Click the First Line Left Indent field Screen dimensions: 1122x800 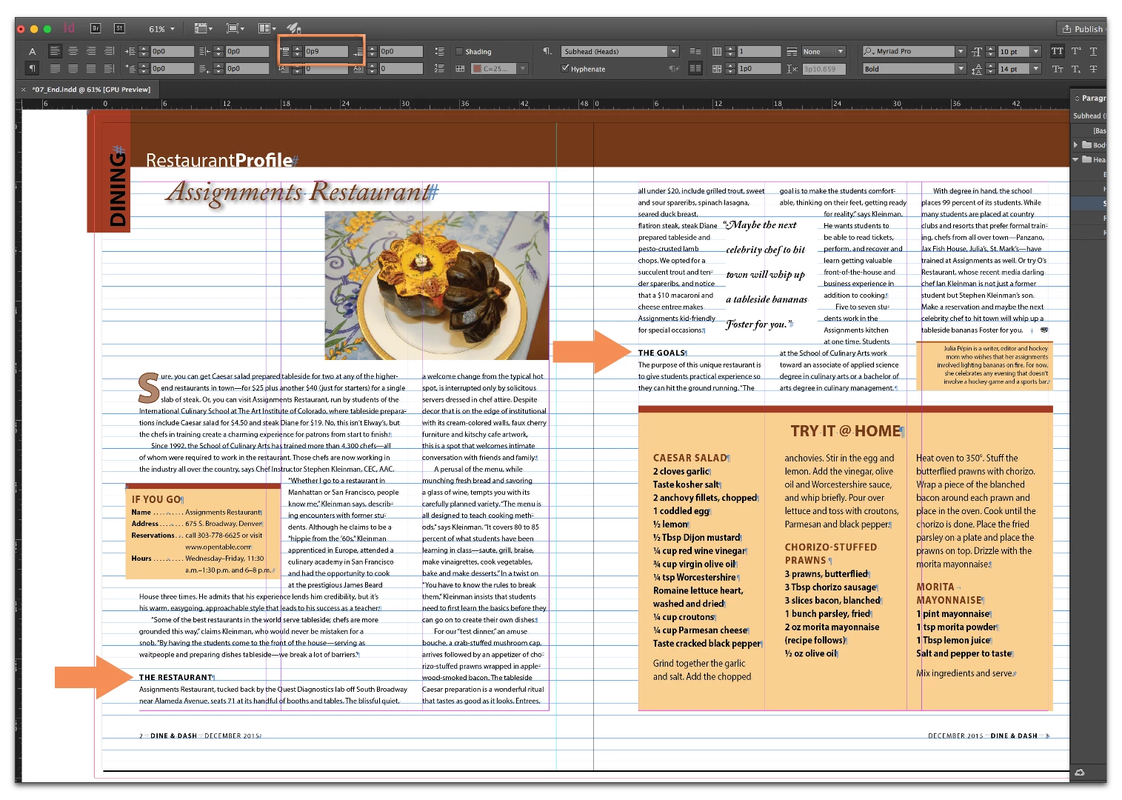click(171, 68)
